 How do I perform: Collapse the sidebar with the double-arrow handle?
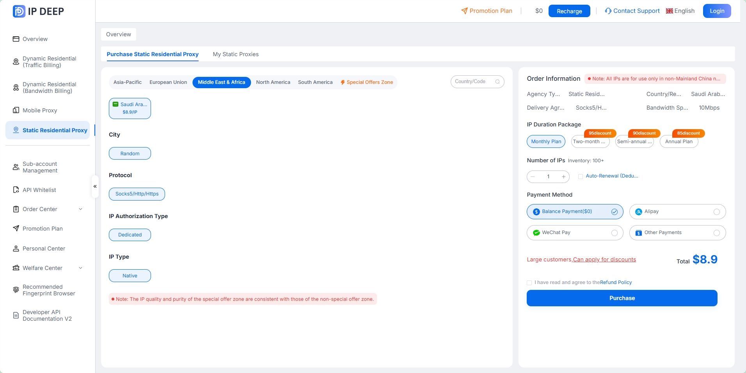point(95,186)
